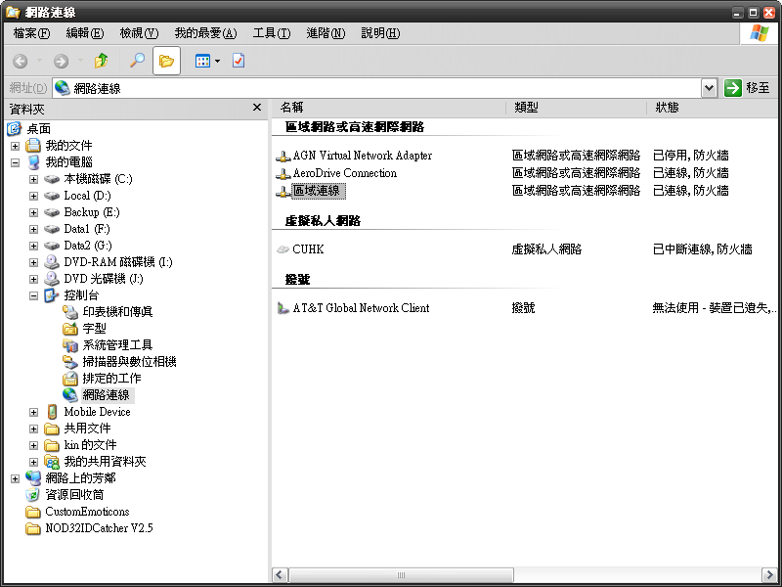Open the address bar dropdown arrow

click(x=710, y=88)
